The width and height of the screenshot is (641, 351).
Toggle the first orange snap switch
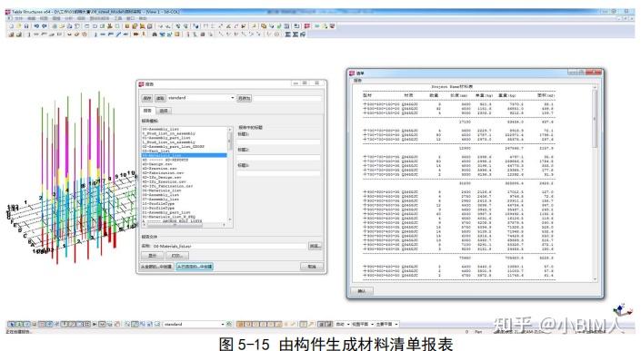tap(240, 324)
